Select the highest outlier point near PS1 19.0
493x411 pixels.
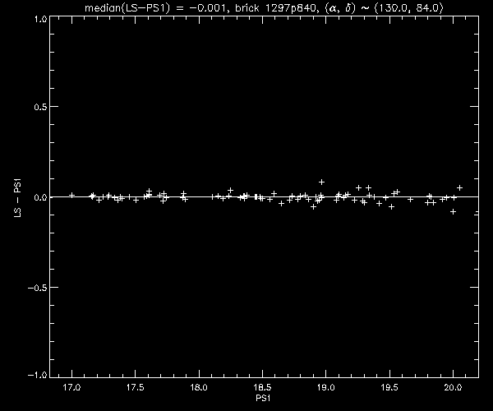(321, 182)
